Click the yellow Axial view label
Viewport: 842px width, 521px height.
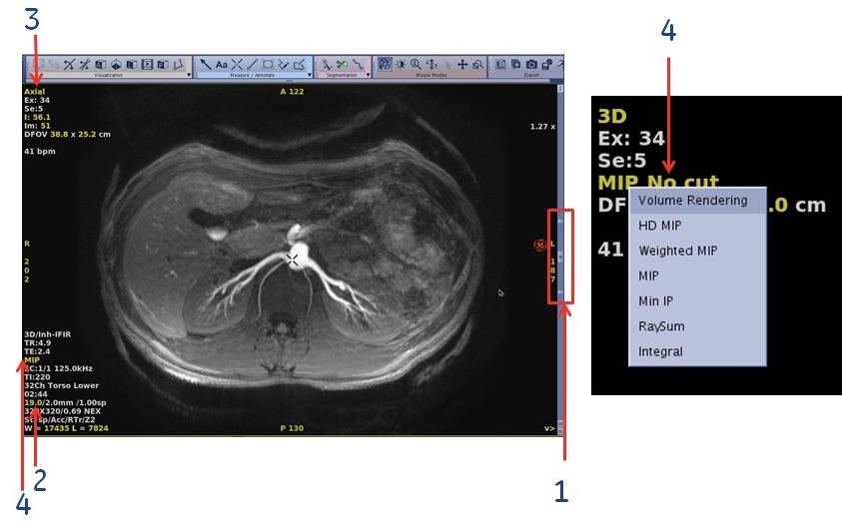(35, 92)
